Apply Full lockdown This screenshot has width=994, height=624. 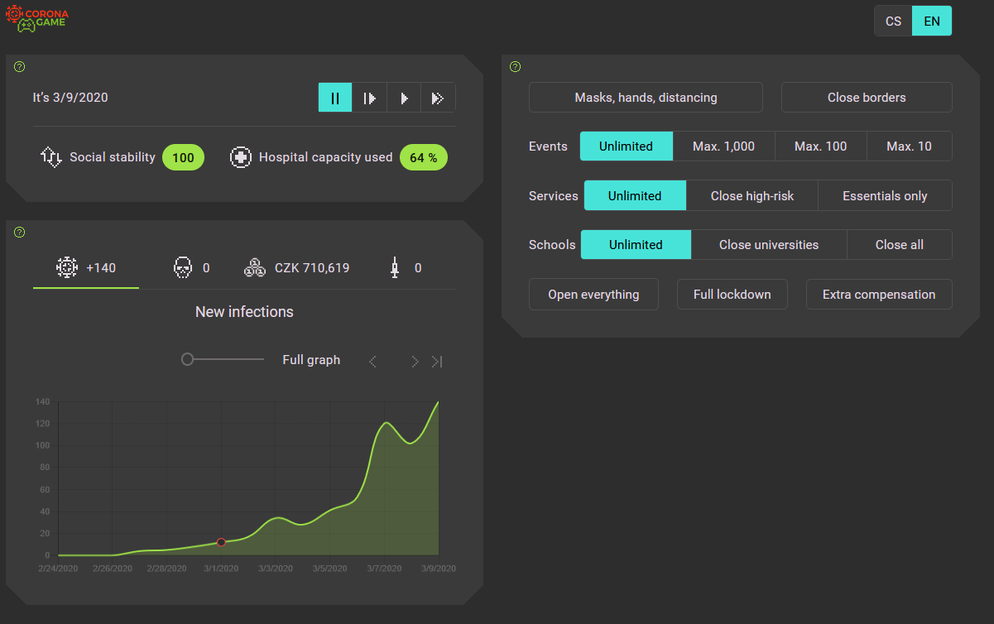732,295
